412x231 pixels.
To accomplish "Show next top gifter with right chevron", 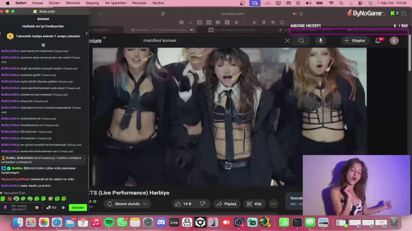I will click(x=86, y=33).
